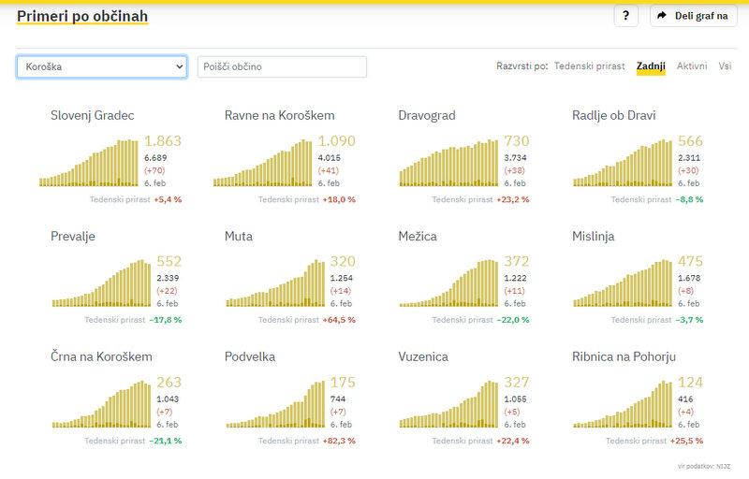Open the Koroška region dropdown
Image resolution: width=749 pixels, height=479 pixels.
(102, 66)
